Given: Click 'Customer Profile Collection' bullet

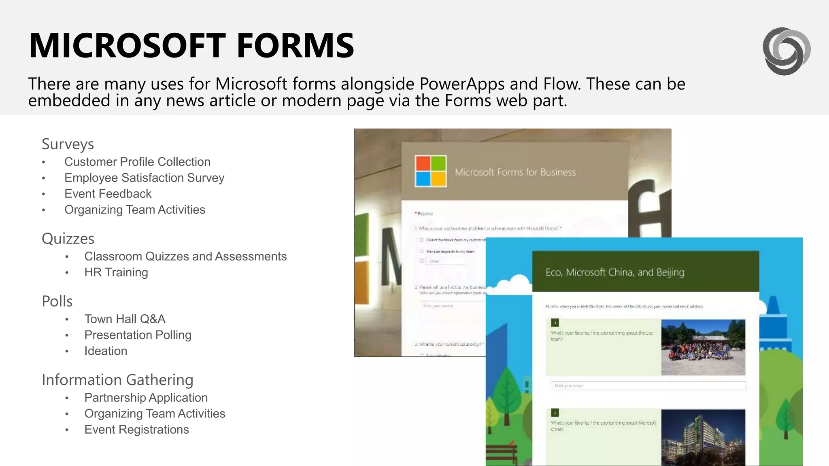Looking at the screenshot, I should [x=137, y=162].
